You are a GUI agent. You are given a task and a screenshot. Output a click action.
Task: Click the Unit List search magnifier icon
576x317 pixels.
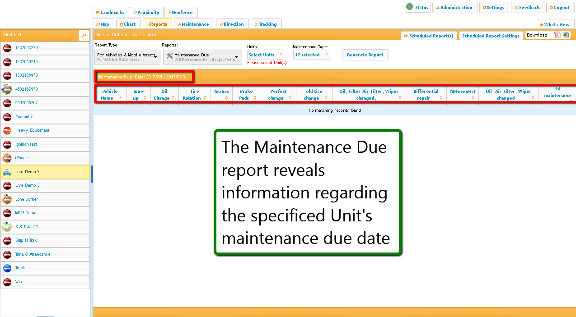coord(84,35)
